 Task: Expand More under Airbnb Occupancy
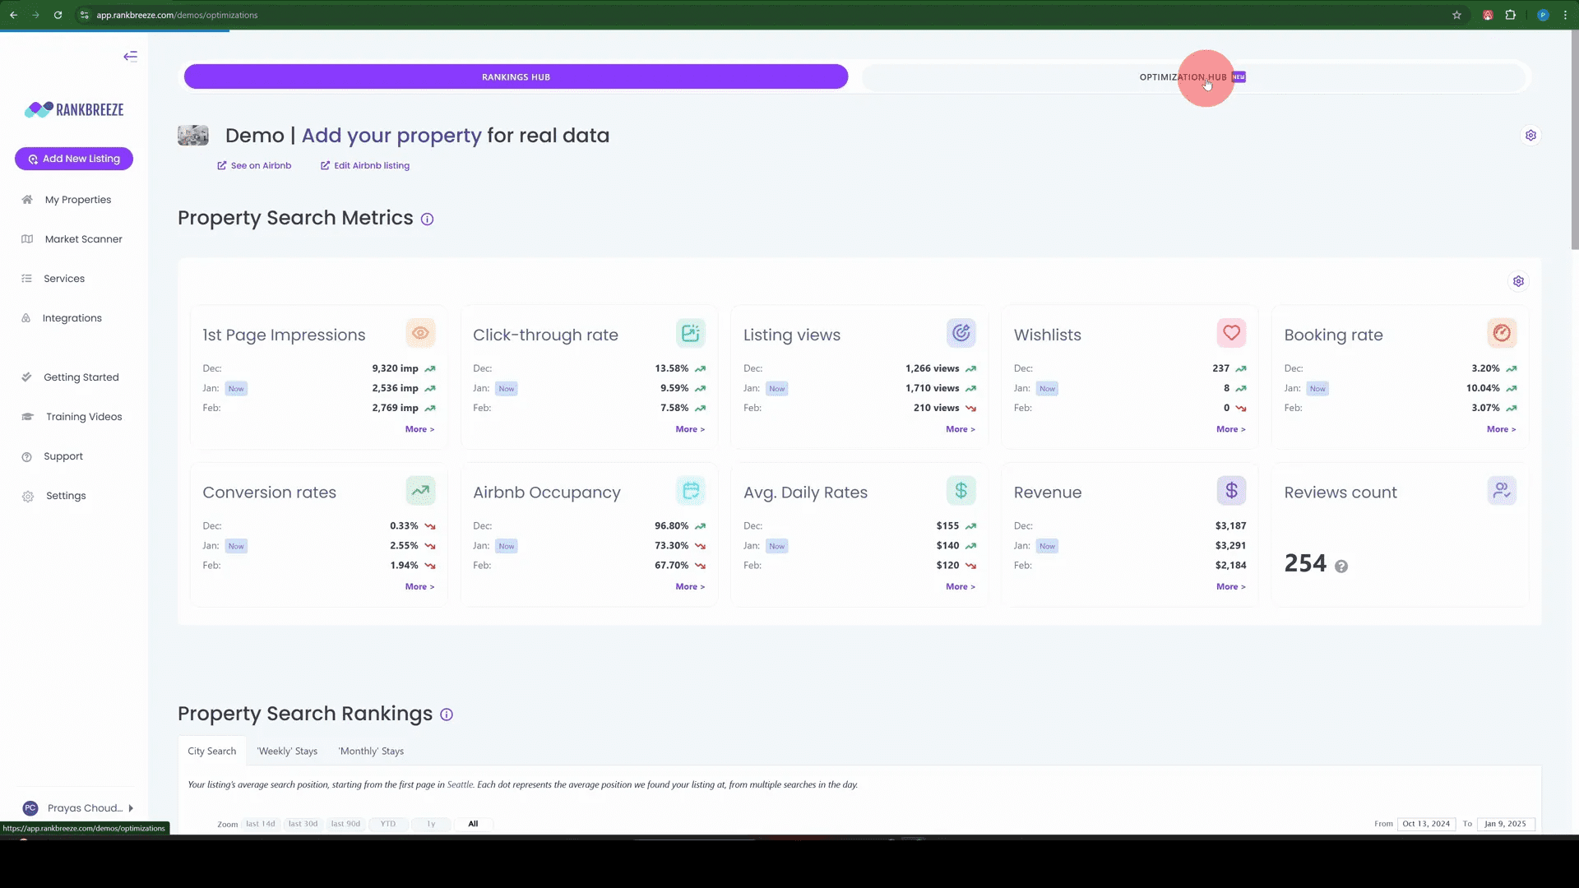[690, 587]
